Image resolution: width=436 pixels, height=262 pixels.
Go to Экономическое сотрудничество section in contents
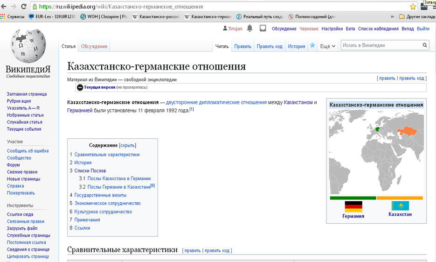pyautogui.click(x=107, y=203)
